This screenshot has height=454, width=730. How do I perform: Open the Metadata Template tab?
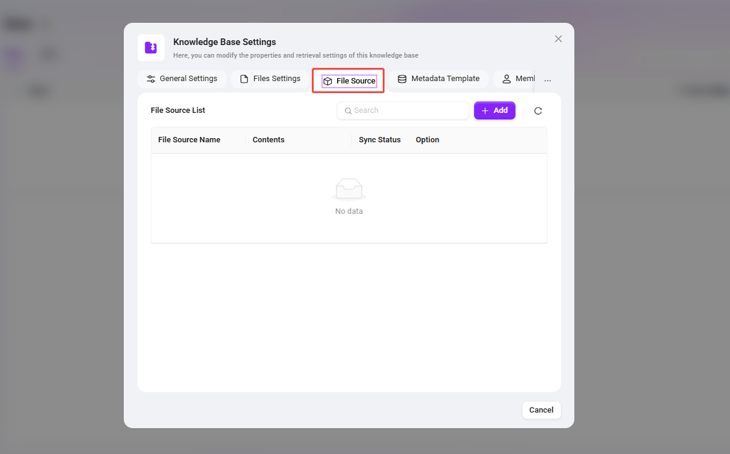point(439,79)
